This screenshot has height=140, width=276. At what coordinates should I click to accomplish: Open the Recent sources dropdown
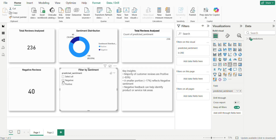pyautogui.click(x=86, y=13)
